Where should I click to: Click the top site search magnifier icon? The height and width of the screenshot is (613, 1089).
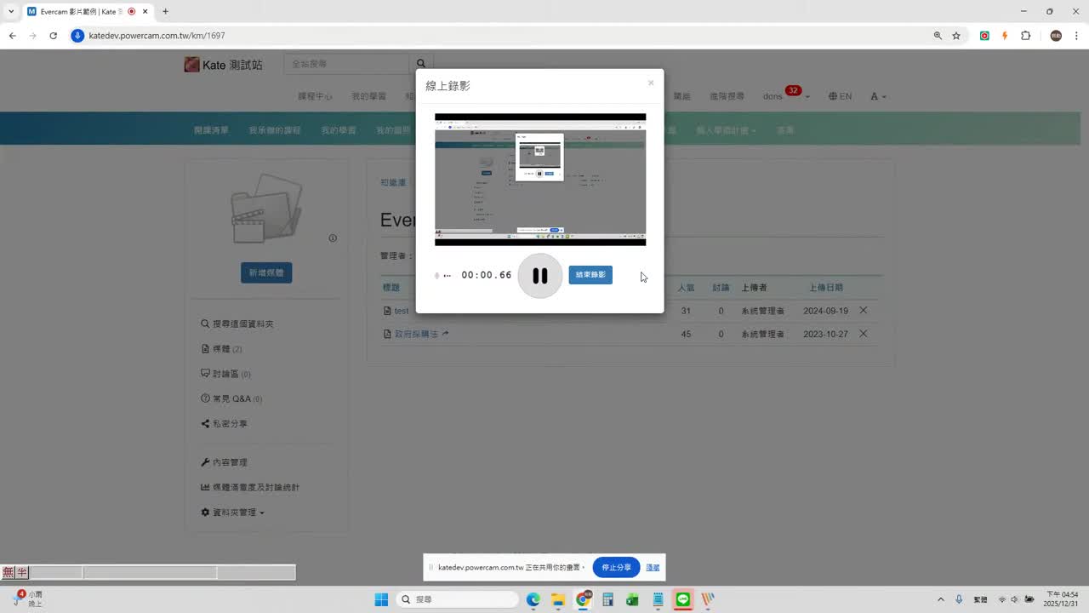pyautogui.click(x=420, y=63)
